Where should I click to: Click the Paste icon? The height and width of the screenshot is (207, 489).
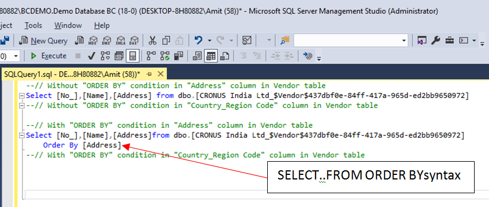(179, 41)
